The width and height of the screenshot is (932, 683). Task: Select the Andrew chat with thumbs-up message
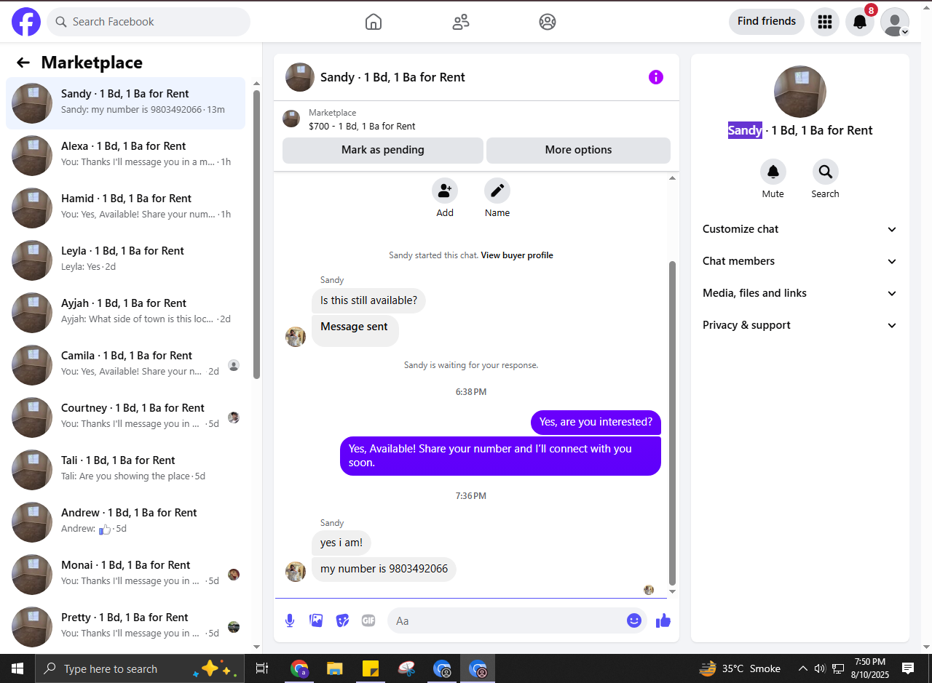pyautogui.click(x=125, y=522)
